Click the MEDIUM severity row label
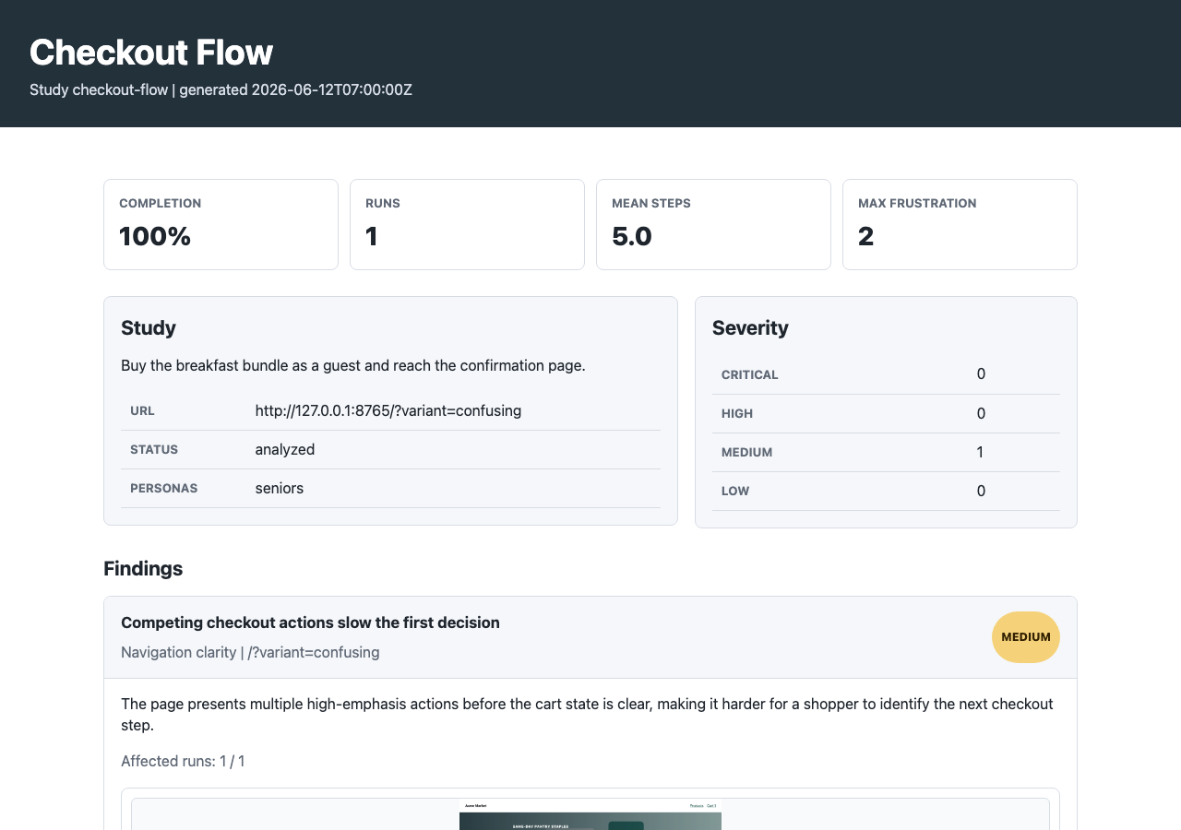The image size is (1181, 830). click(746, 452)
